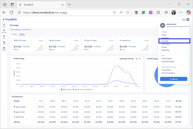Screen dimensions: 193x129
Task: Toggle llama3.2:1b legend in chart
Action: [88, 89]
